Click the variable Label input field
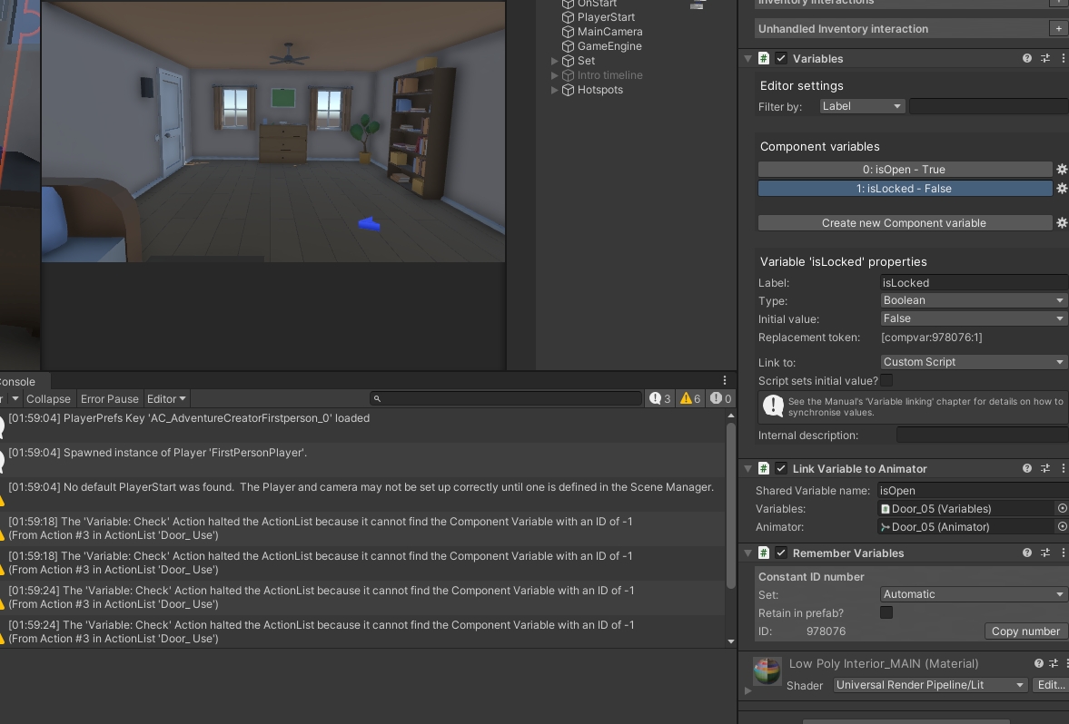This screenshot has width=1069, height=724. pyautogui.click(x=974, y=283)
